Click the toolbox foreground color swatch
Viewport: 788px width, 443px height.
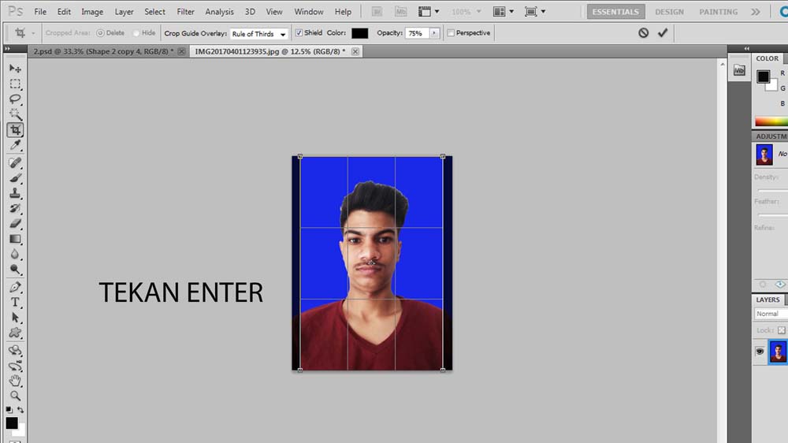tap(12, 423)
